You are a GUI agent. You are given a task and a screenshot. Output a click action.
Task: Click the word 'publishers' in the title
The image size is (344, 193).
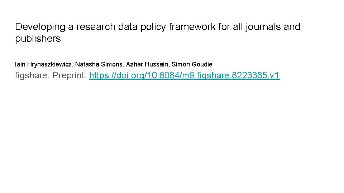click(x=38, y=39)
